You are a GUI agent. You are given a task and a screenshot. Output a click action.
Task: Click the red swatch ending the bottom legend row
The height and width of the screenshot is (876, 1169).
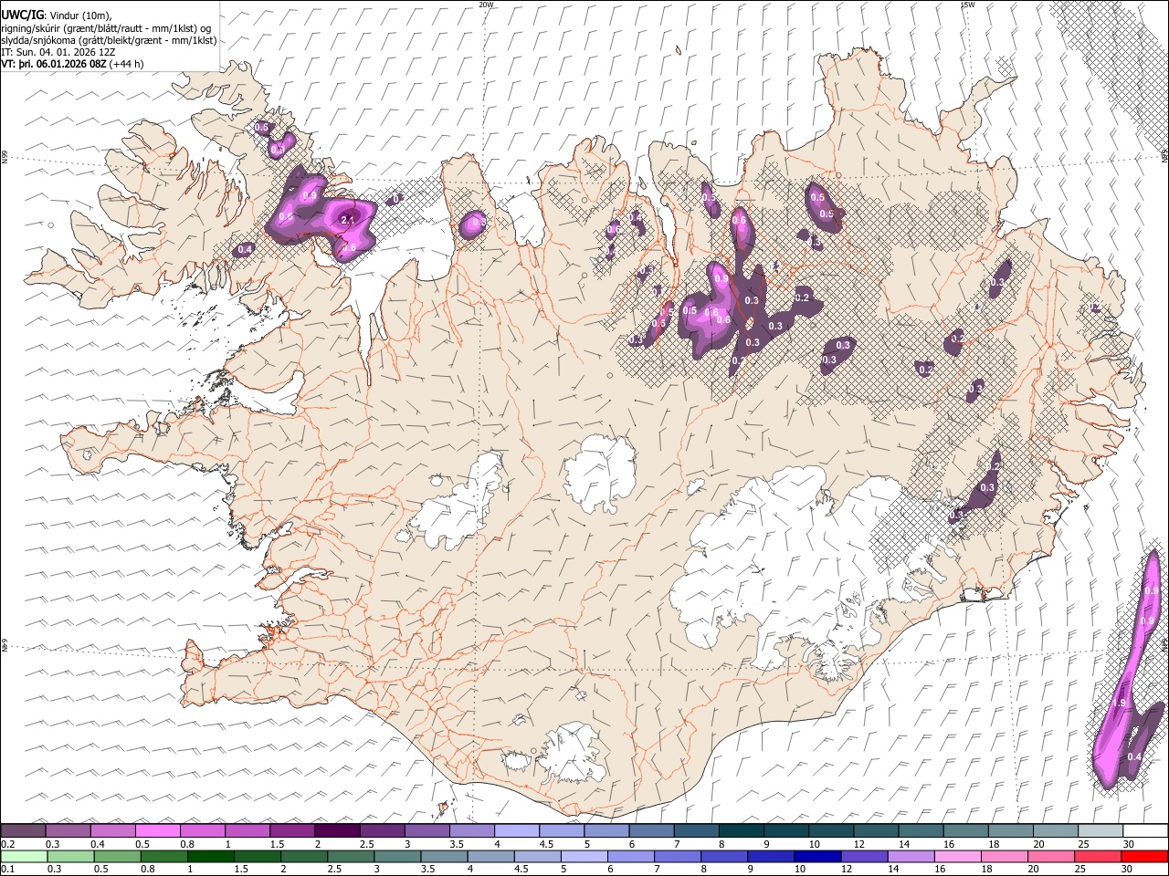pos(1144,857)
